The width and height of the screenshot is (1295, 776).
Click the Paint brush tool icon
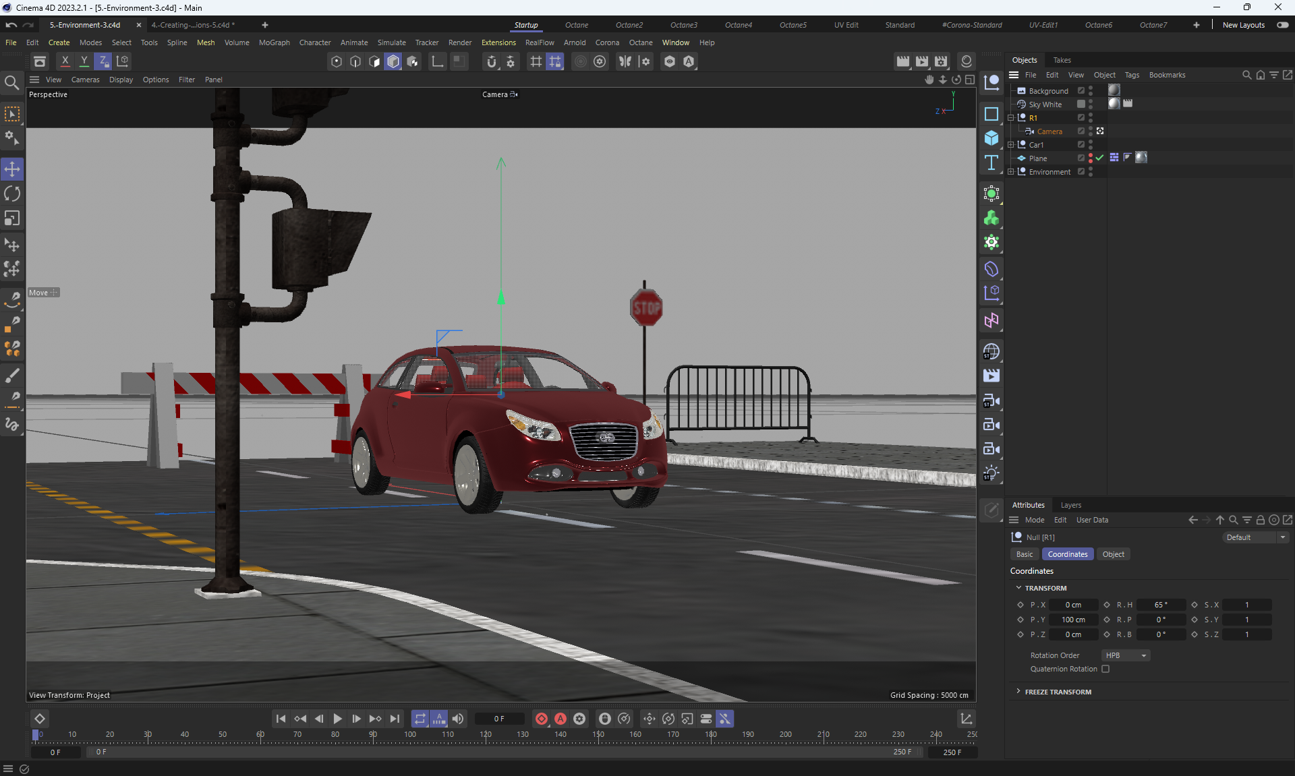pos(12,375)
